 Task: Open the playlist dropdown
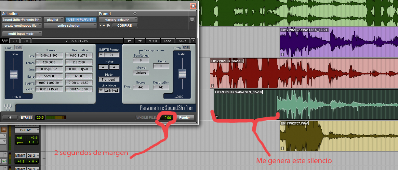[53, 20]
